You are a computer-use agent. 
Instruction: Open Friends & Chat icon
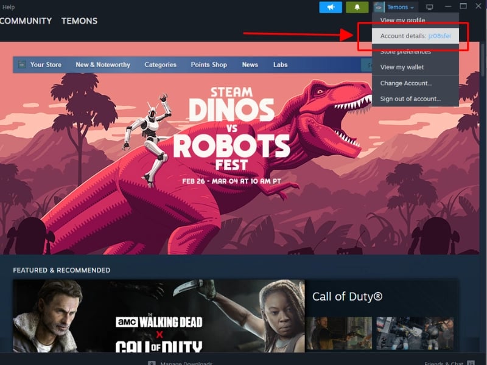coord(471,363)
